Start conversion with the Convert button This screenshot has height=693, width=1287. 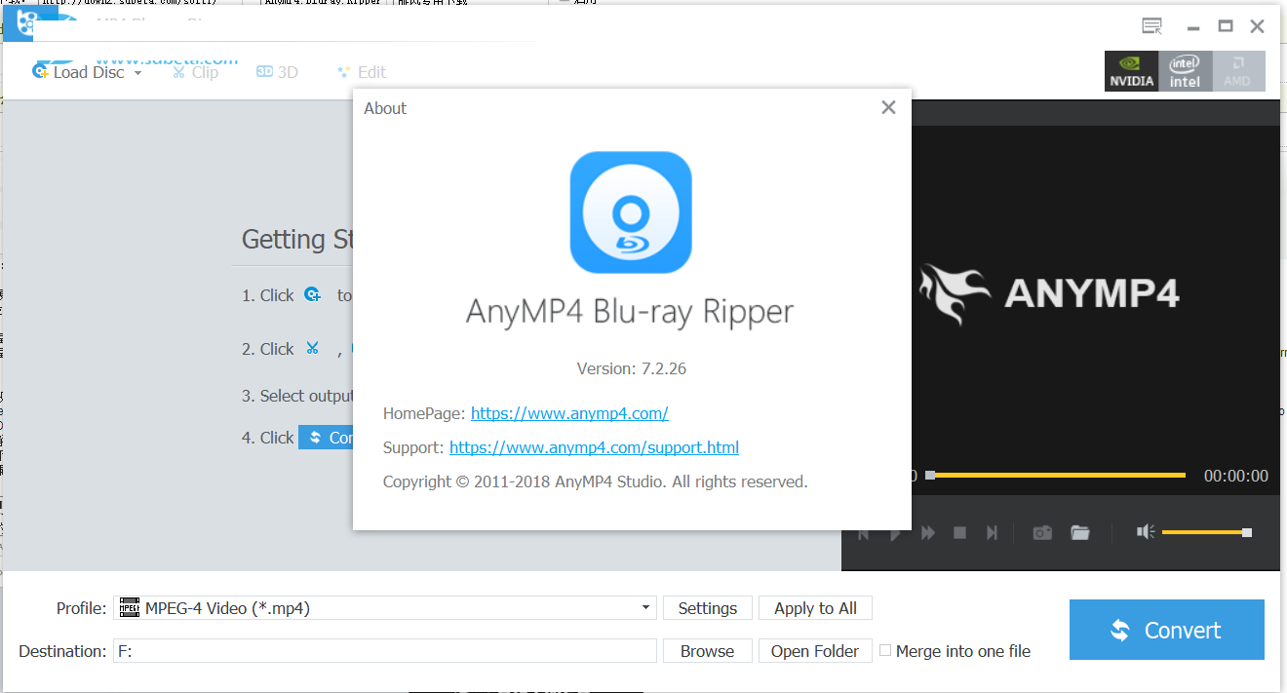1167,630
